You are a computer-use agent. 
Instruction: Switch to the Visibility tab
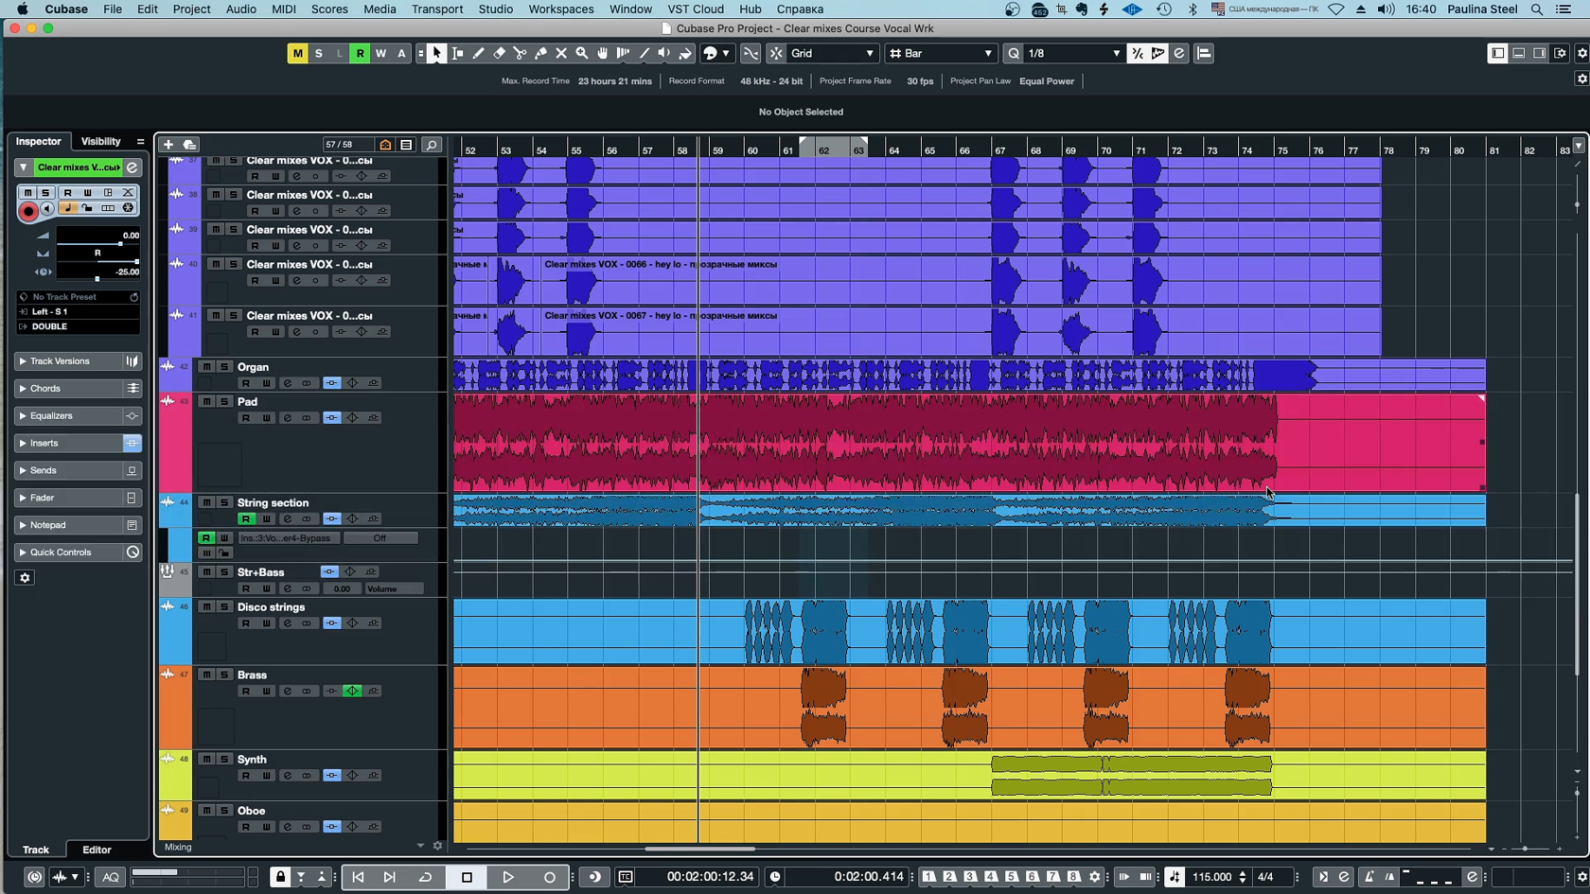100,141
